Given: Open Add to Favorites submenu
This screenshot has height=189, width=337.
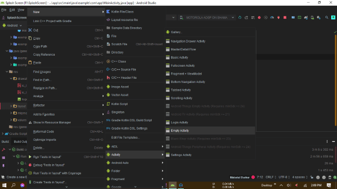Looking at the screenshot, I should (x=66, y=114).
